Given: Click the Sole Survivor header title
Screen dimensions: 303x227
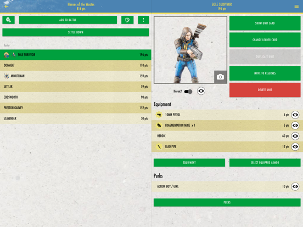Looking at the screenshot, I should [x=222, y=4].
